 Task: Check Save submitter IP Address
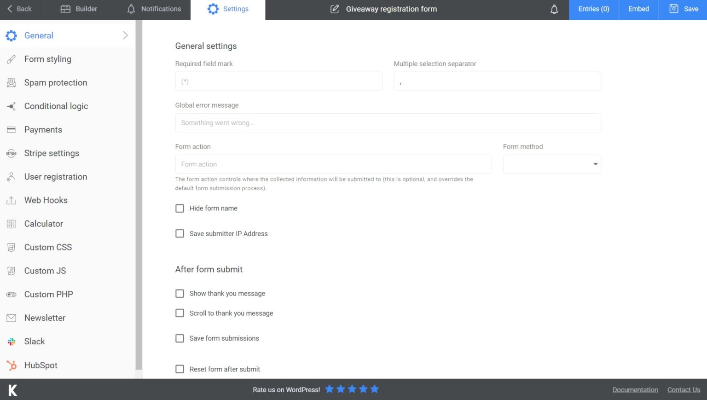tap(180, 233)
